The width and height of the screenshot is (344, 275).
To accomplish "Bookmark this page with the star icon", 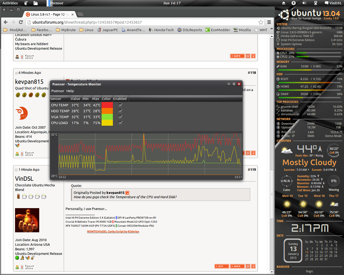I will click(x=261, y=22).
